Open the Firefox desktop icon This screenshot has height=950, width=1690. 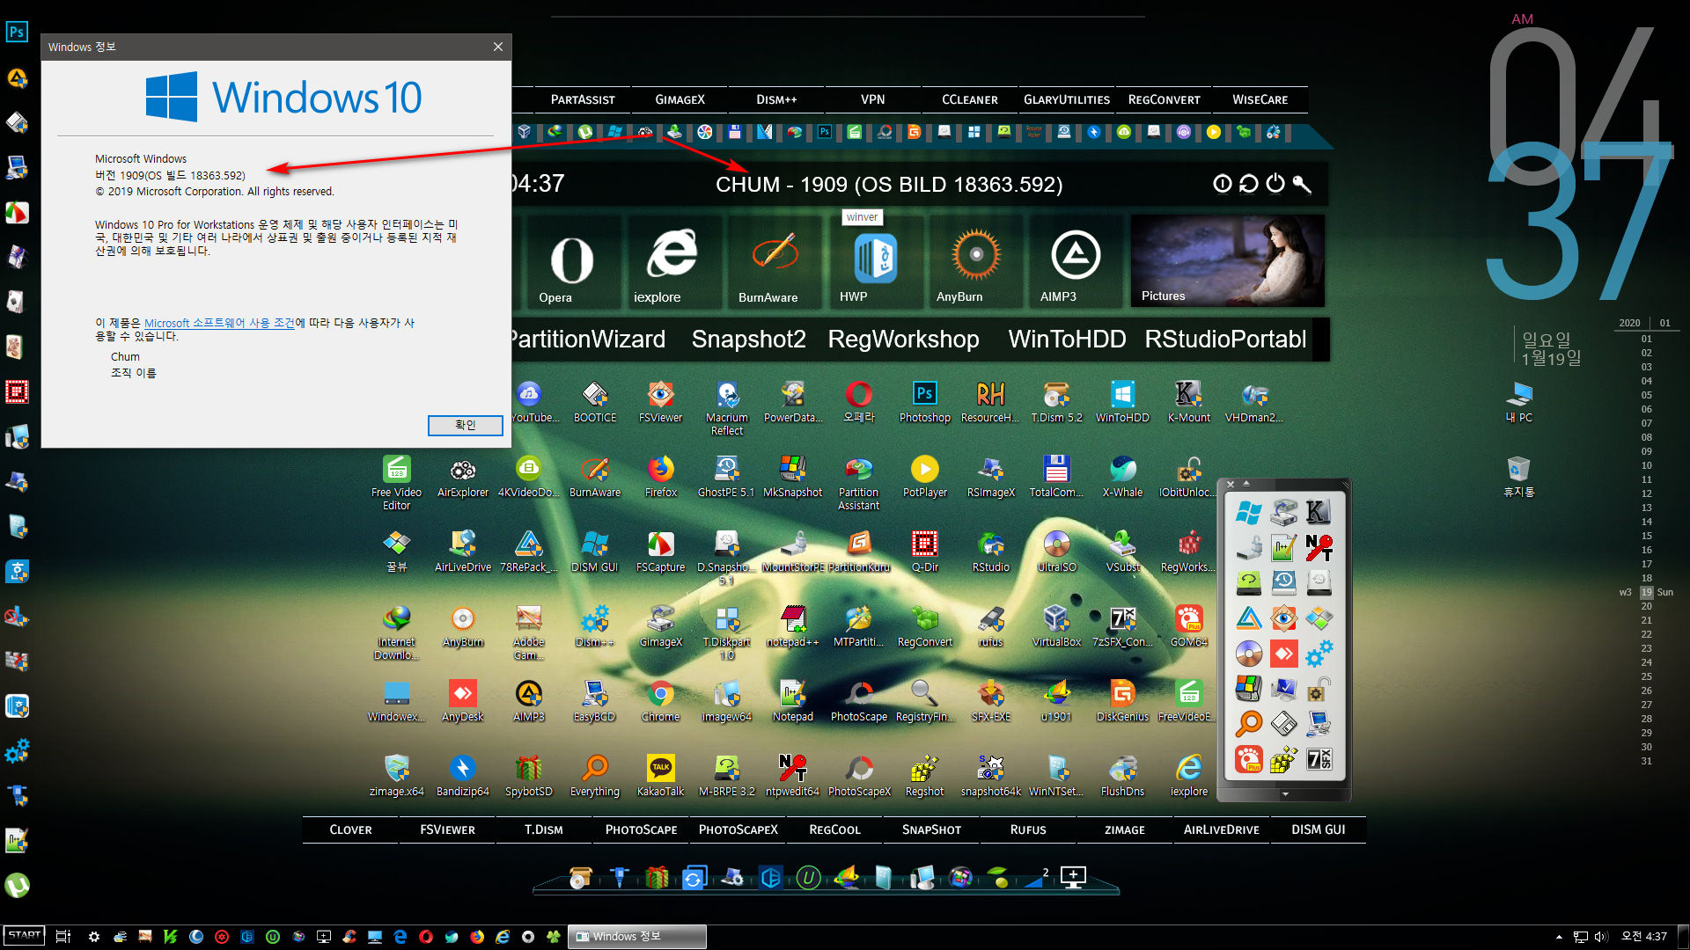(x=660, y=477)
